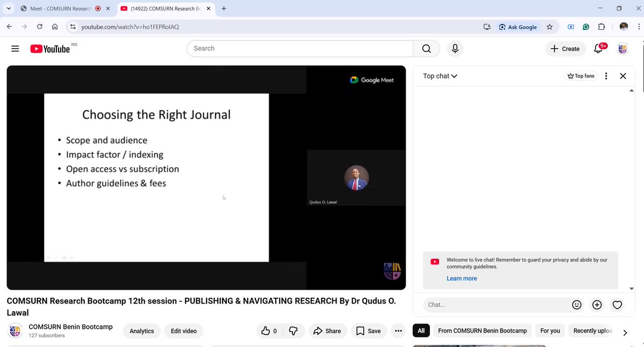Image resolution: width=644 pixels, height=347 pixels.
Task: Follow the Learn more link in chat
Action: [x=462, y=278]
